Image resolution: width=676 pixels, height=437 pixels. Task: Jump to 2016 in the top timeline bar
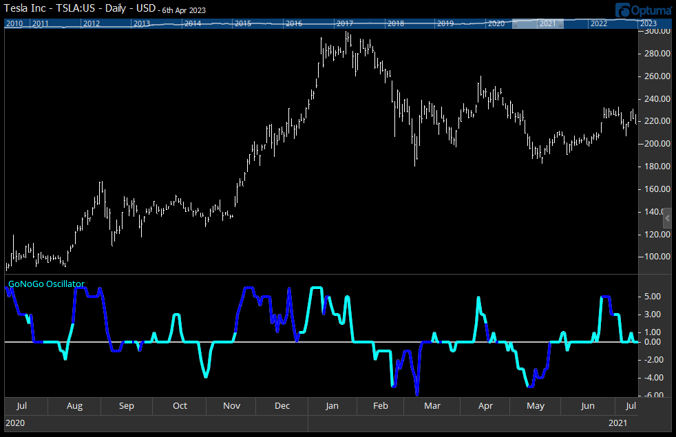click(x=294, y=23)
